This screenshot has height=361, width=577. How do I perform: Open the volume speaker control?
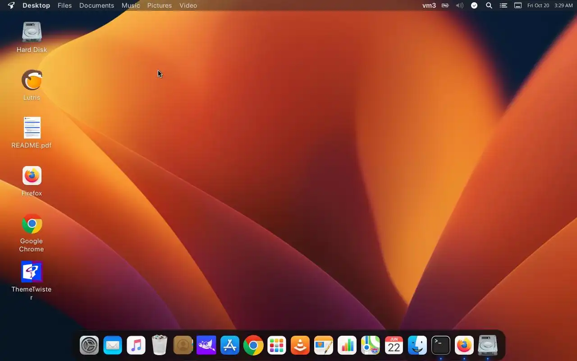click(459, 5)
